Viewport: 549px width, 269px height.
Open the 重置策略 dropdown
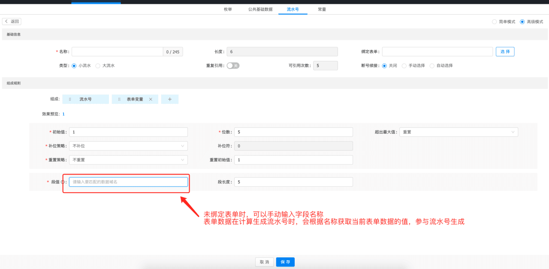[128, 160]
